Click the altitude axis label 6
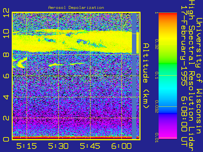203x152 pixels. point(6,76)
